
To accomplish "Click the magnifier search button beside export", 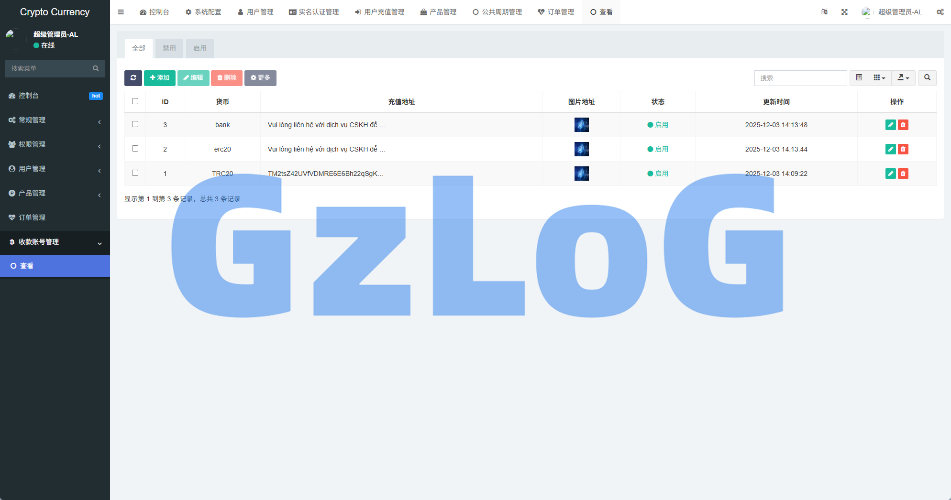I will [x=927, y=78].
